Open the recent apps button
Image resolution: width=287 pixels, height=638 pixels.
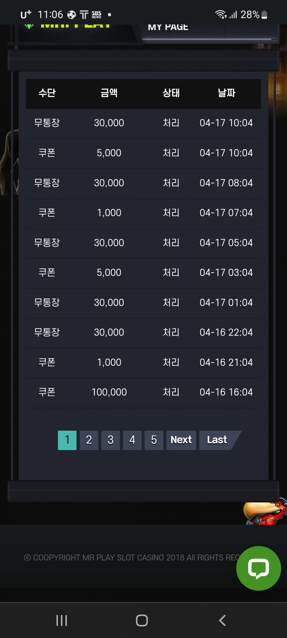[62, 620]
